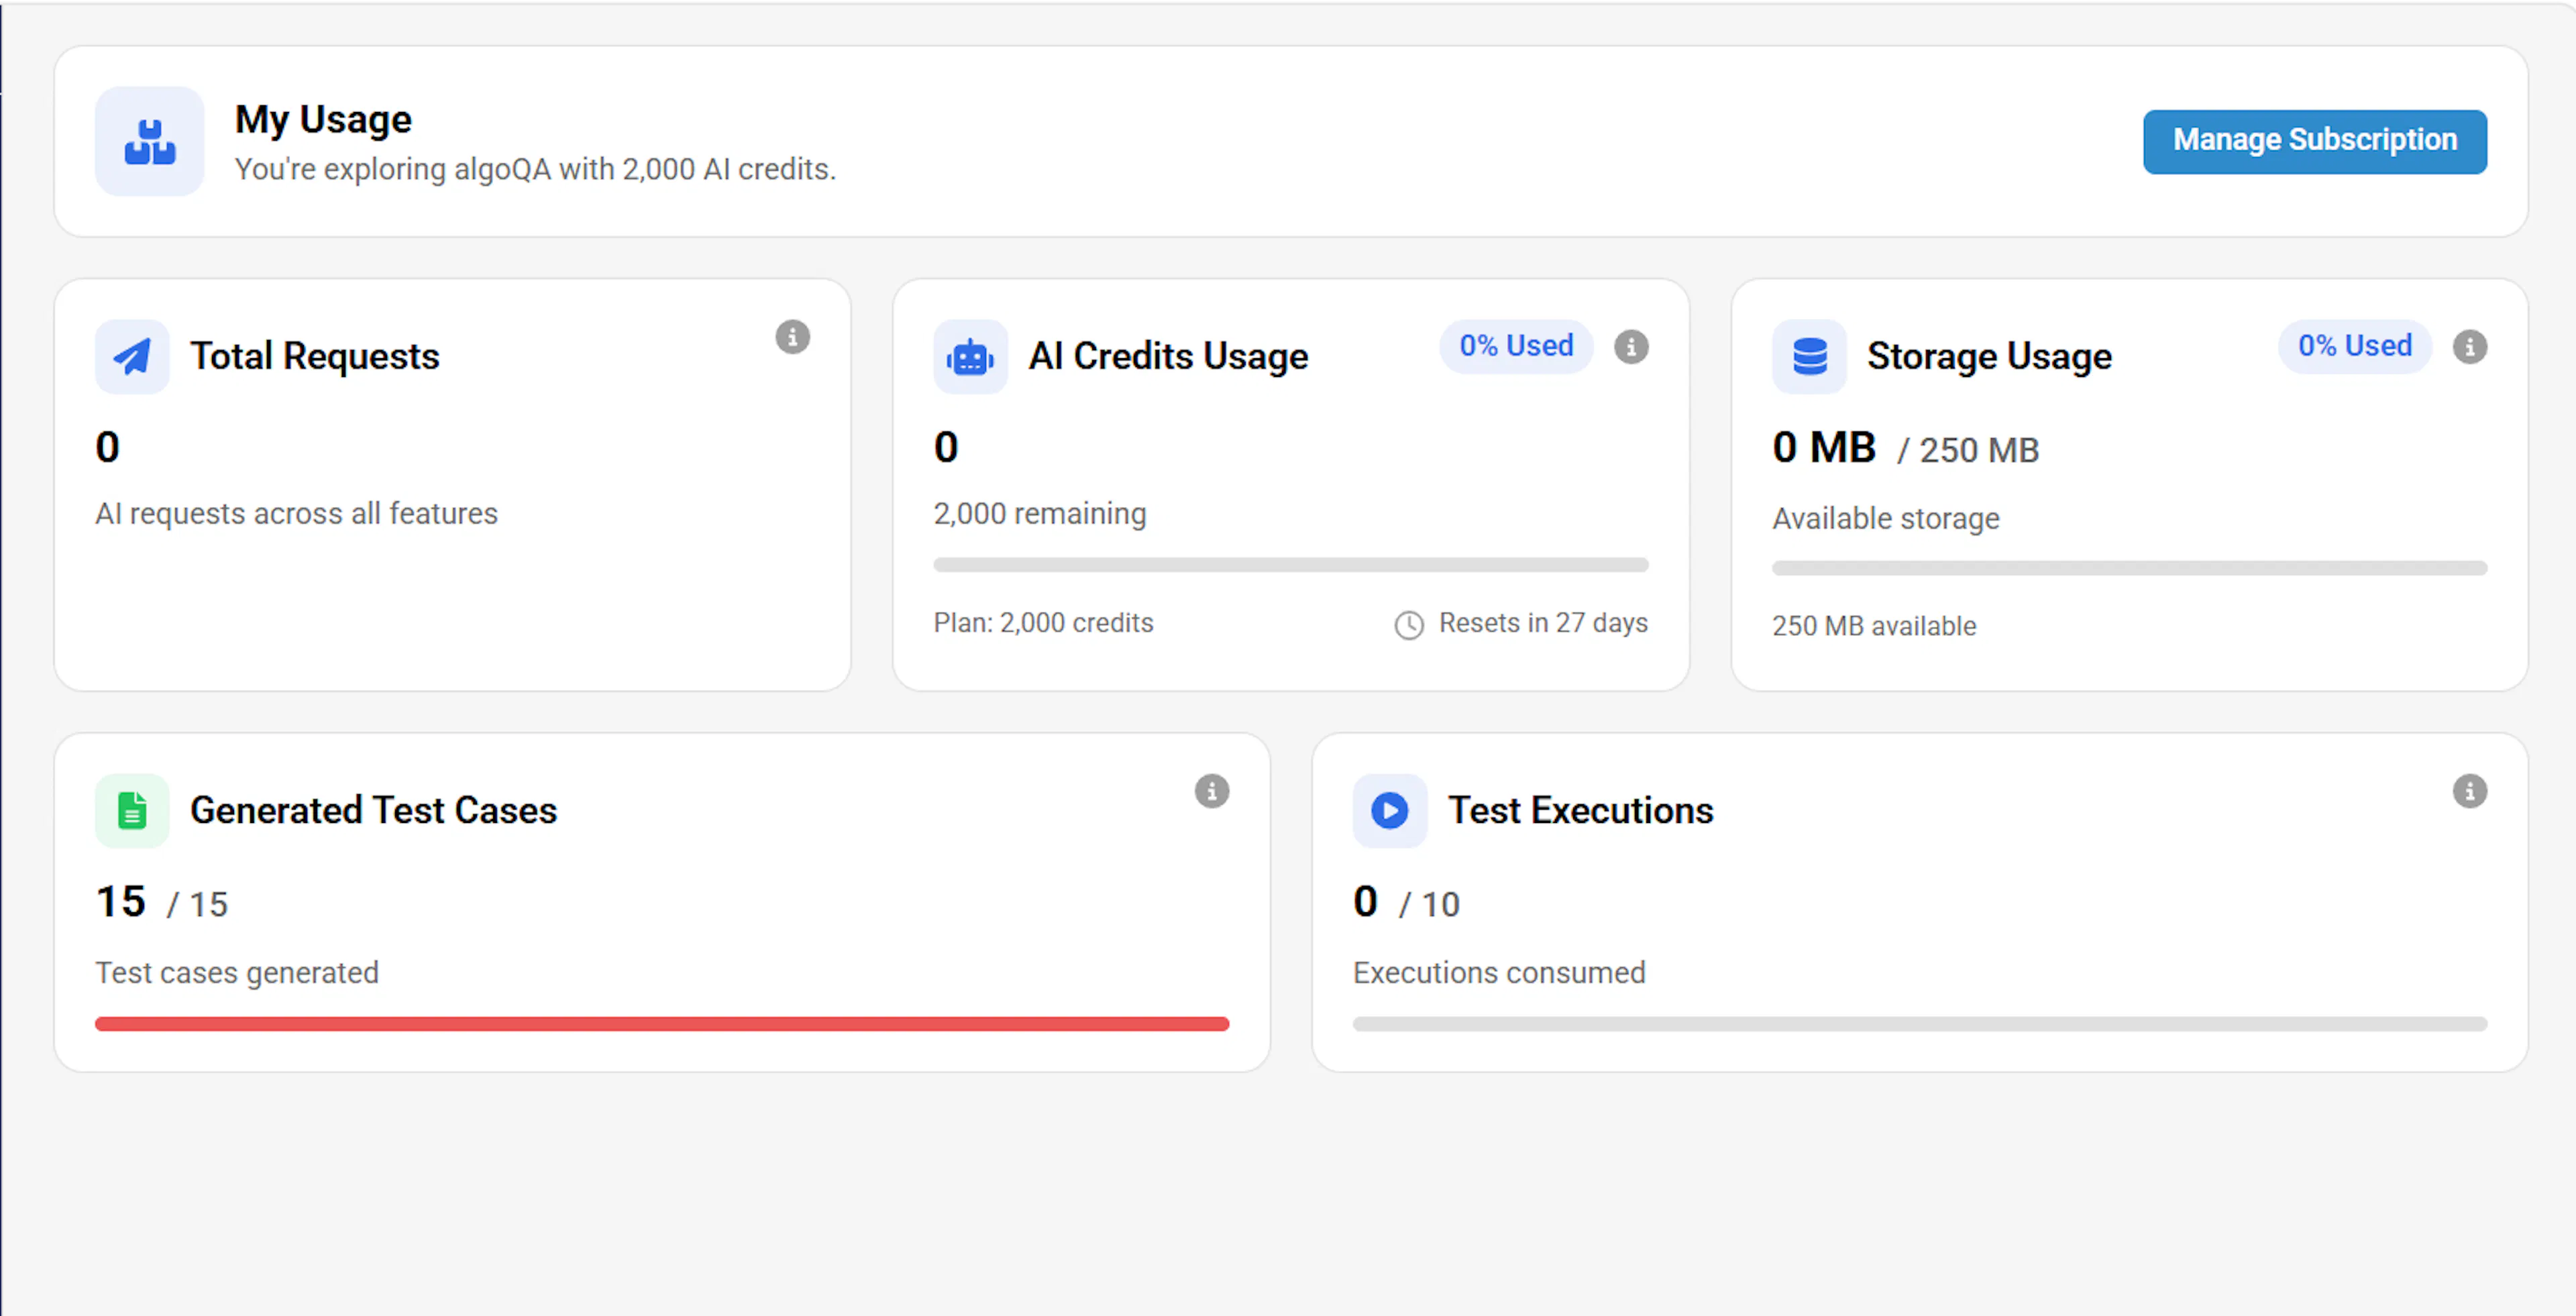The height and width of the screenshot is (1316, 2576).
Task: Click the AI Credits progress bar
Action: [x=1291, y=565]
